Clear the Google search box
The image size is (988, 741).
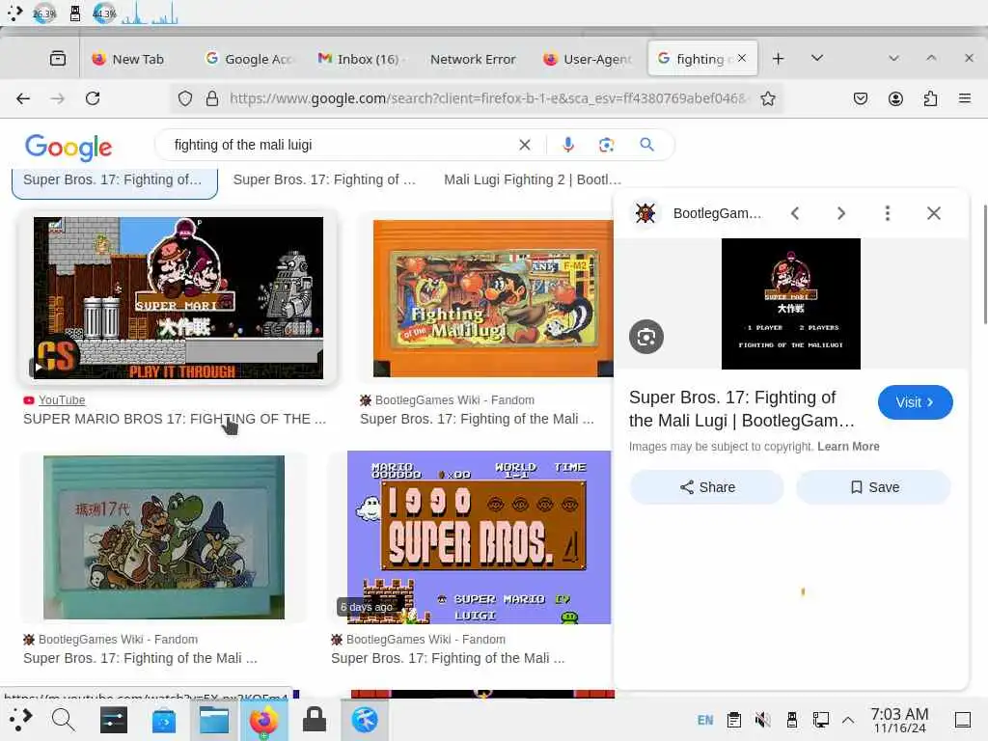pyautogui.click(x=524, y=145)
